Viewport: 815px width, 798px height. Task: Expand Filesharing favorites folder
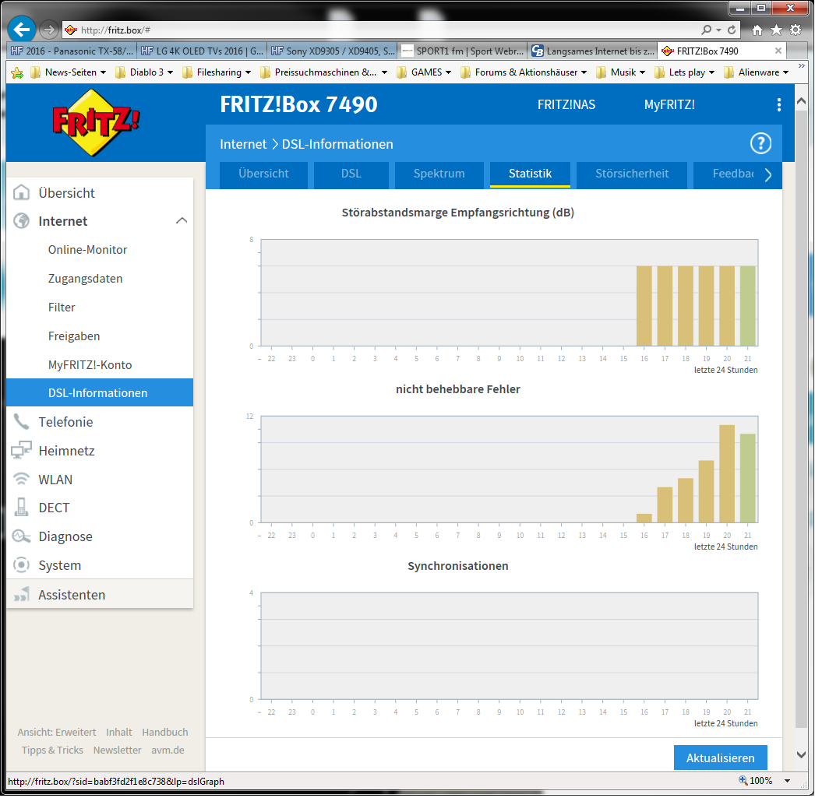tap(217, 72)
